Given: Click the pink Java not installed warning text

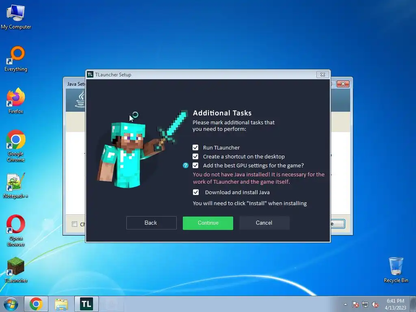Looking at the screenshot, I should (259, 178).
